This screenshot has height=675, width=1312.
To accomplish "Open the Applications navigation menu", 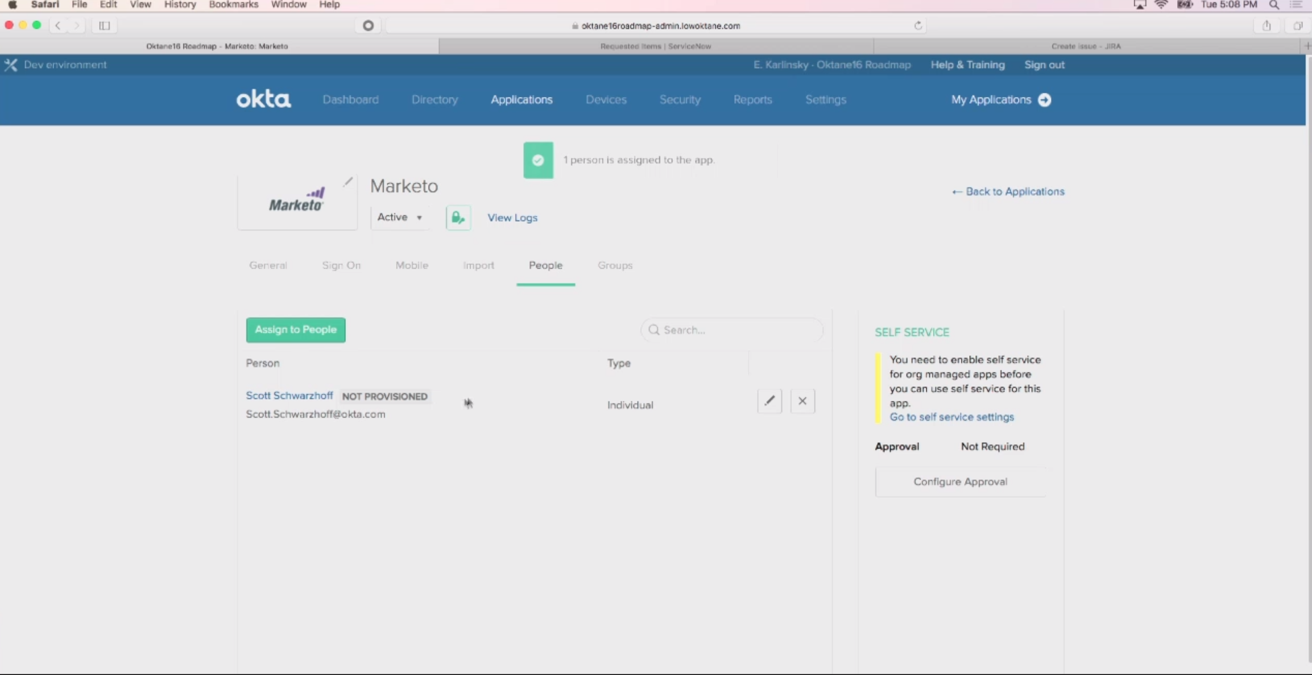I will click(x=522, y=100).
